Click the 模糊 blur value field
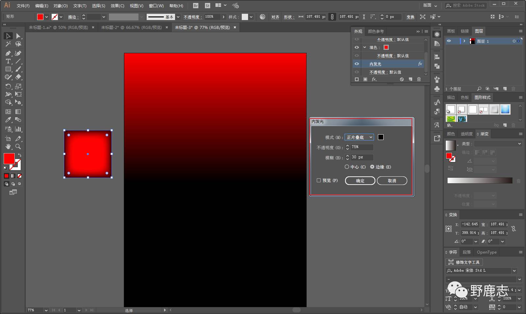The width and height of the screenshot is (526, 314). (x=362, y=157)
